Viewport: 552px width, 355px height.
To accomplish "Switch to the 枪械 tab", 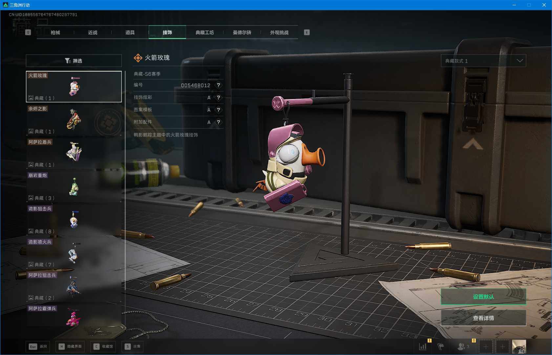I will click(x=55, y=32).
